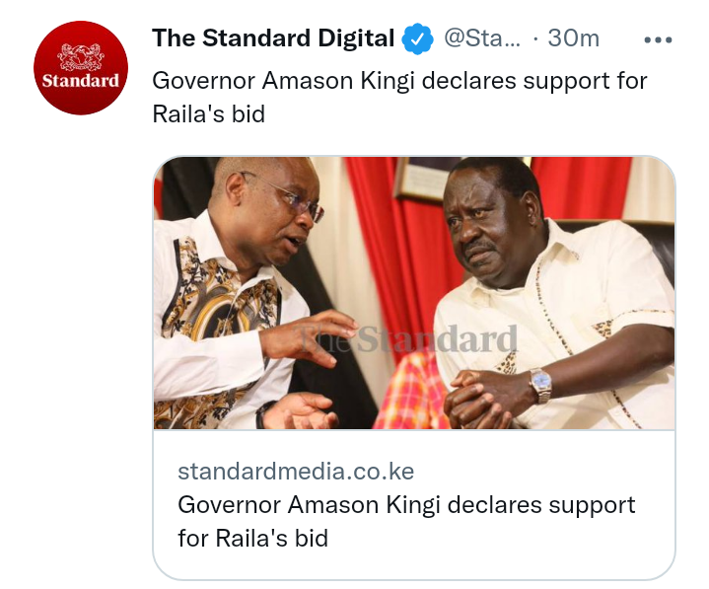Open the three-dot more options menu

click(x=658, y=39)
